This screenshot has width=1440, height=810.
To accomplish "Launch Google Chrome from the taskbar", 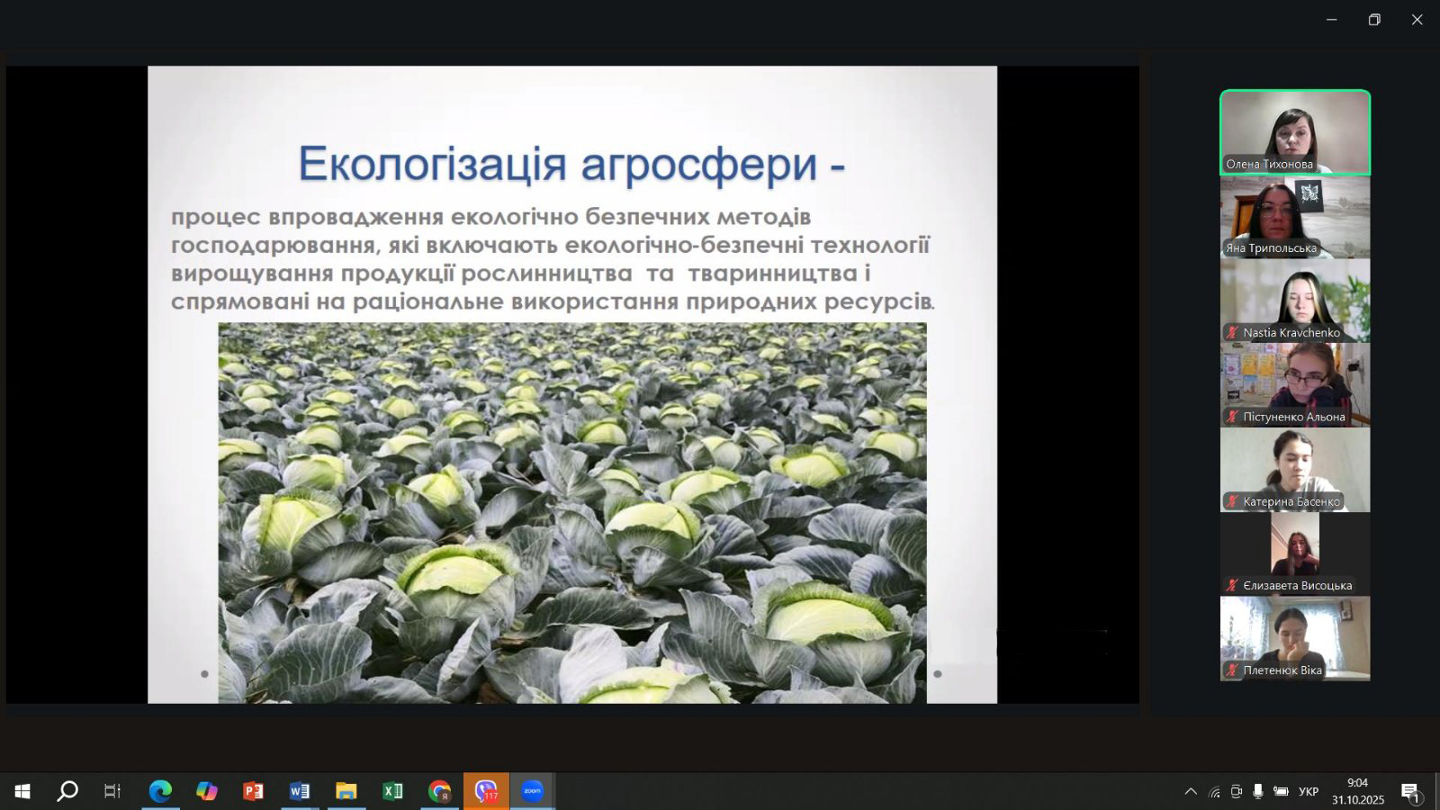I will tap(439, 791).
